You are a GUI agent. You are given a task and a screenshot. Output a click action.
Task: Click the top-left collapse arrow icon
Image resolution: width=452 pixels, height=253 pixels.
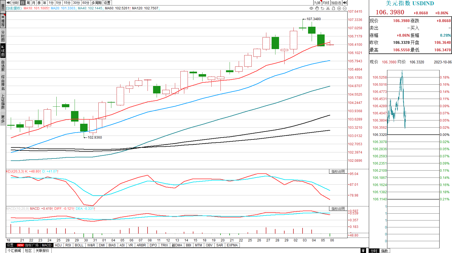pyautogui.click(x=9, y=3)
